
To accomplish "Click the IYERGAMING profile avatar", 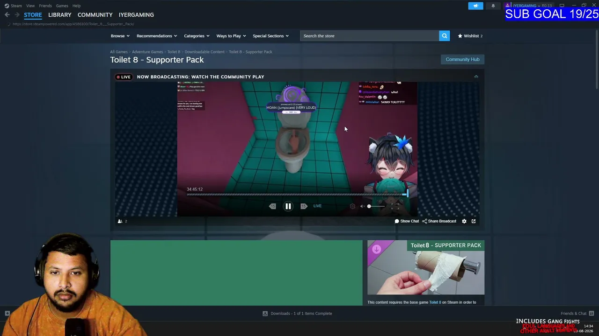I will [508, 6].
